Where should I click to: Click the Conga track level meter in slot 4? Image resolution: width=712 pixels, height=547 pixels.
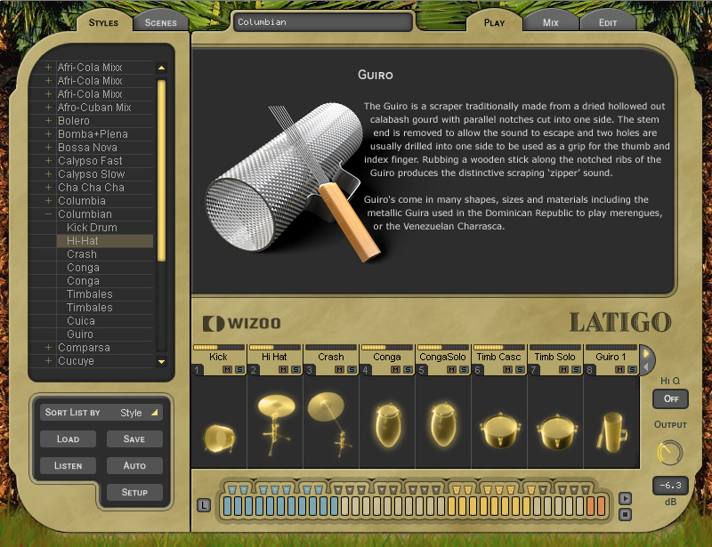(387, 347)
